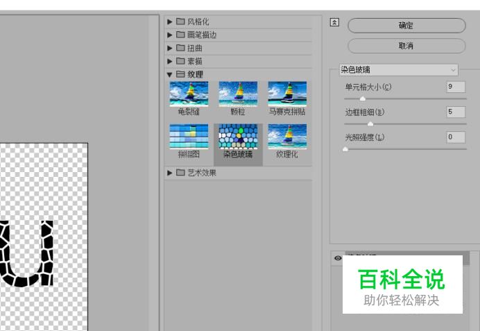The height and width of the screenshot is (331, 480).
Task: Click the 光照强度 value field
Action: tap(456, 137)
